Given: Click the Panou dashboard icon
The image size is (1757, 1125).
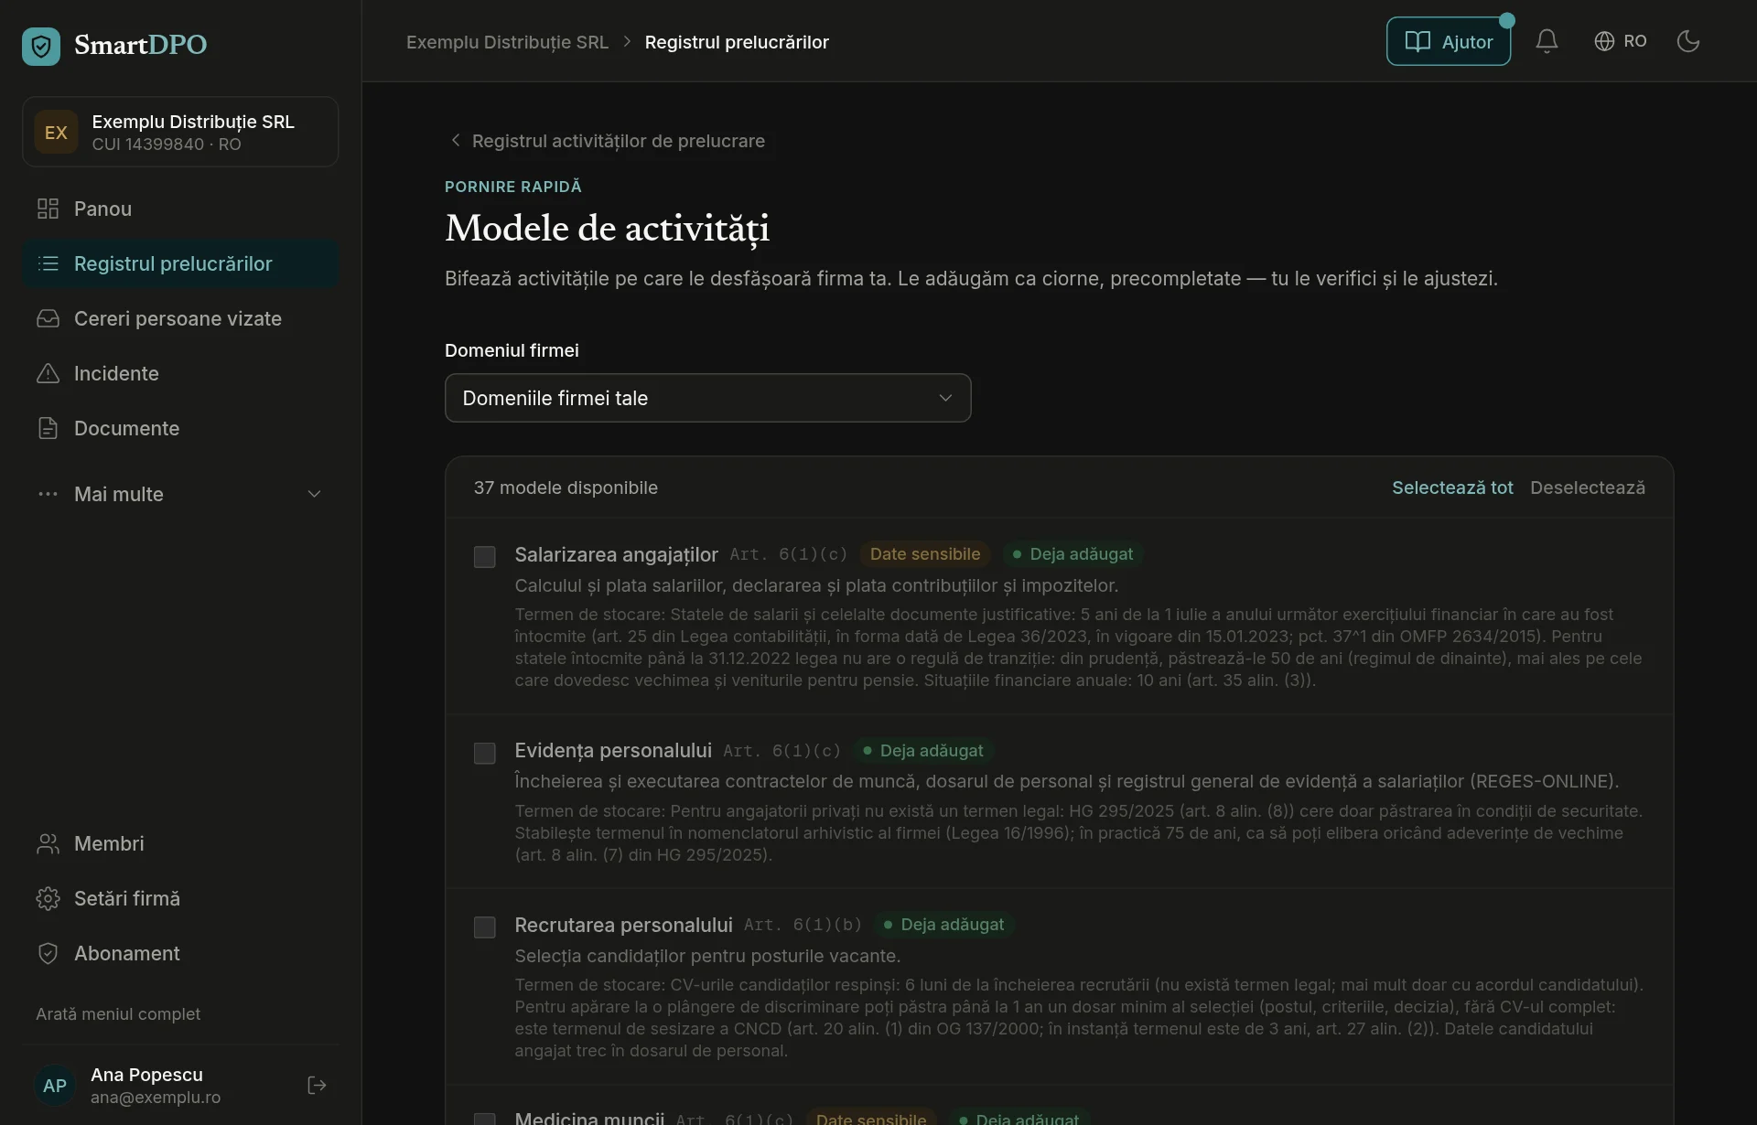Looking at the screenshot, I should point(48,209).
